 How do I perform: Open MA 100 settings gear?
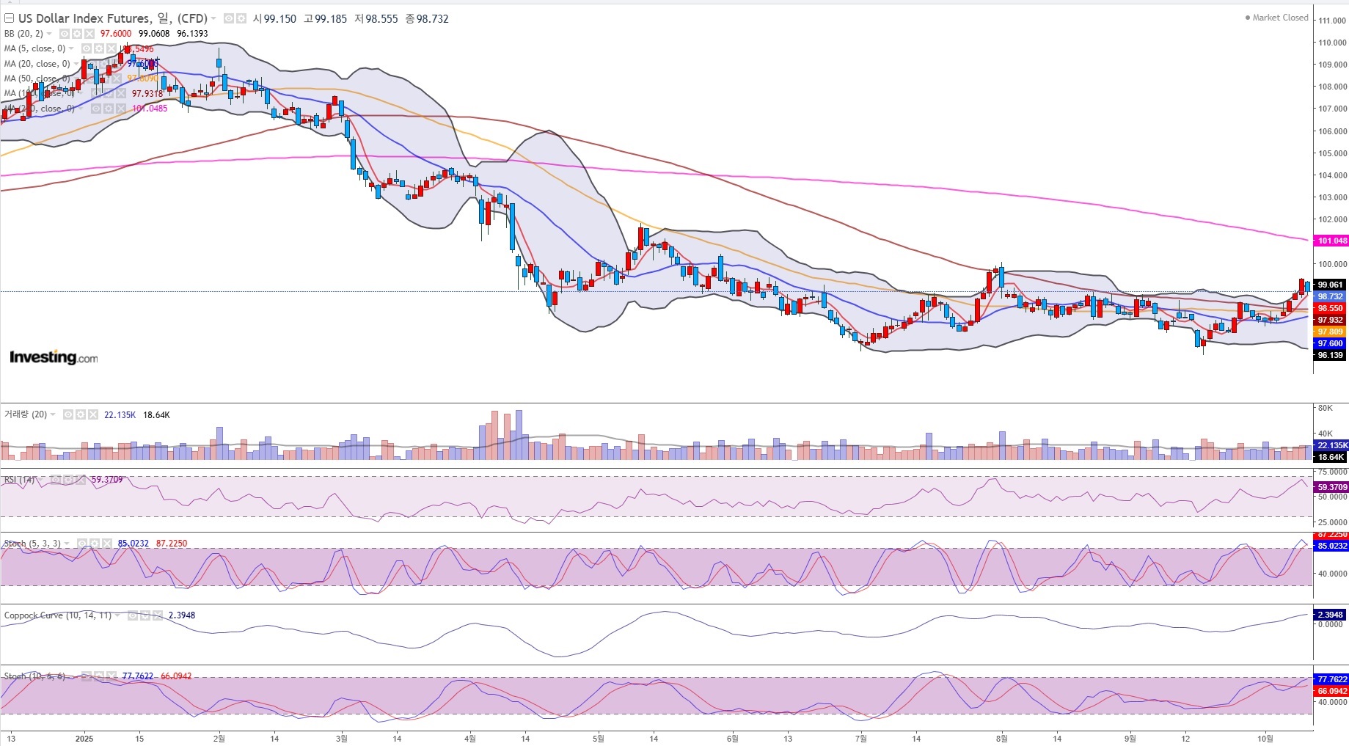[108, 93]
